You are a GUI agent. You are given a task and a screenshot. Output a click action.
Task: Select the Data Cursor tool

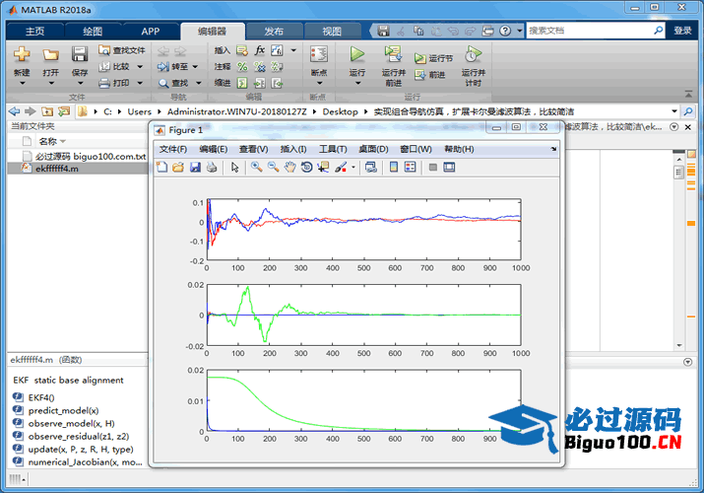coord(323,168)
